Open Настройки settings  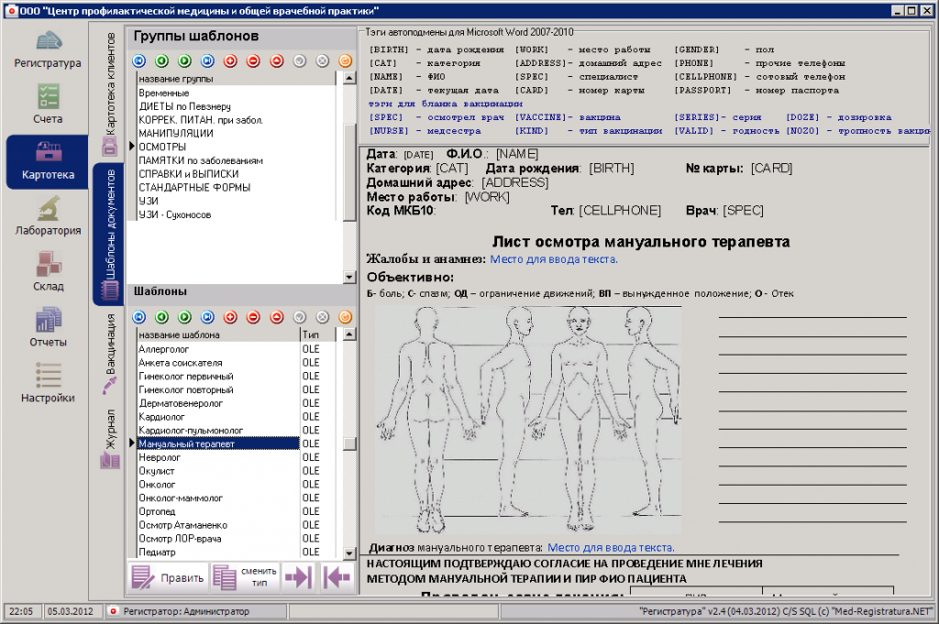(48, 385)
